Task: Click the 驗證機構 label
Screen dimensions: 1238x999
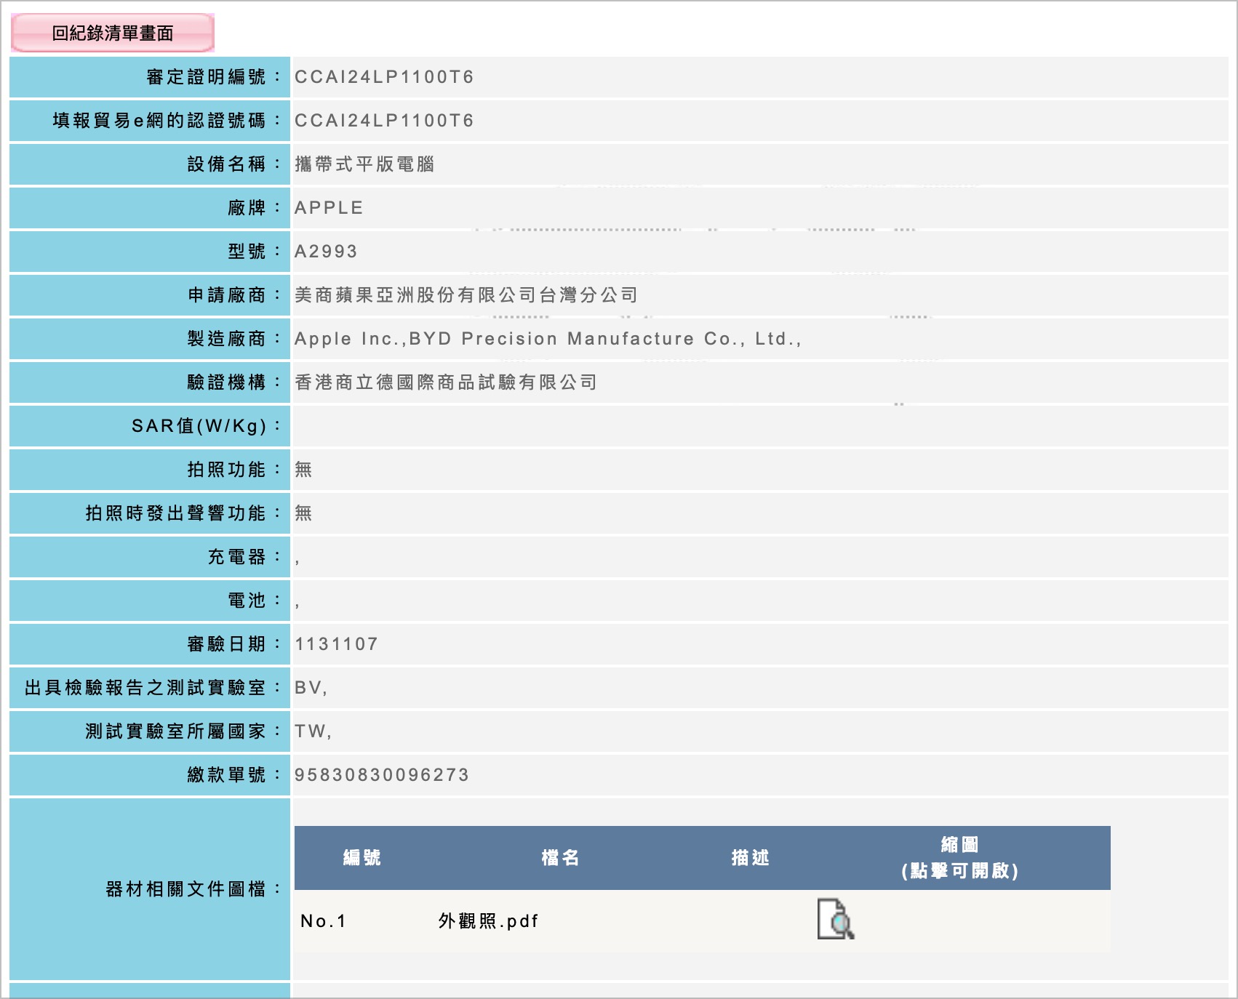Action: click(233, 382)
